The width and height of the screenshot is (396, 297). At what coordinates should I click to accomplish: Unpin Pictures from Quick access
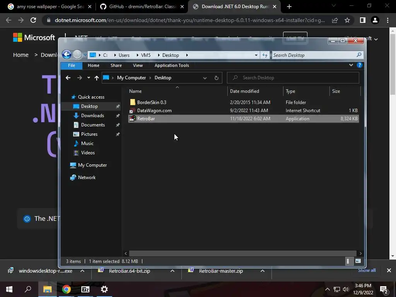pyautogui.click(x=118, y=134)
